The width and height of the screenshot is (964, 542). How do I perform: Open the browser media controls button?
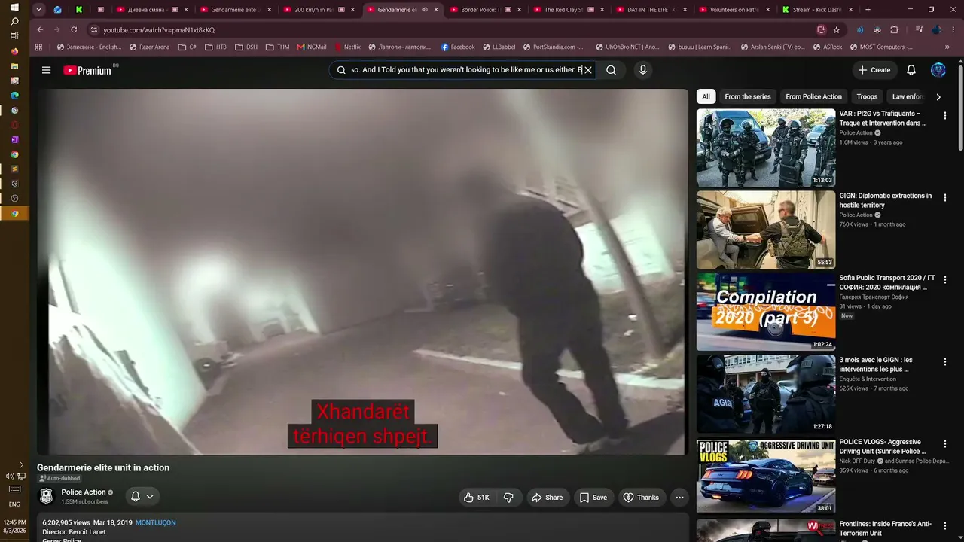click(920, 30)
